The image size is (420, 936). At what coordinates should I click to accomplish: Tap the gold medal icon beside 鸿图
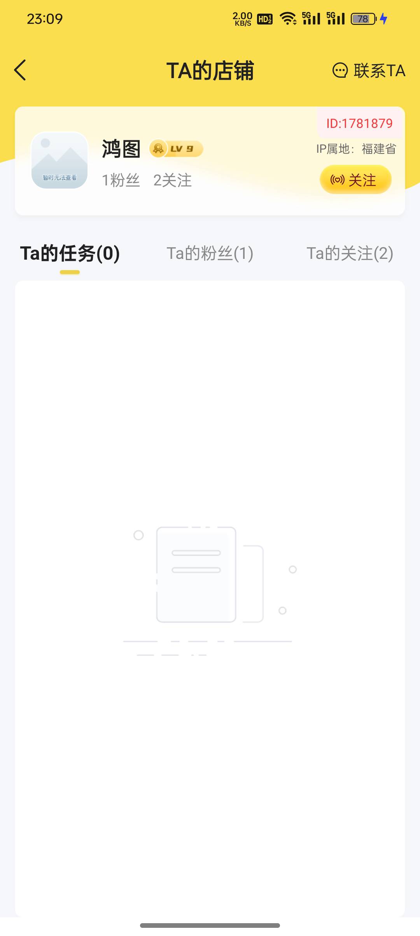click(x=158, y=148)
